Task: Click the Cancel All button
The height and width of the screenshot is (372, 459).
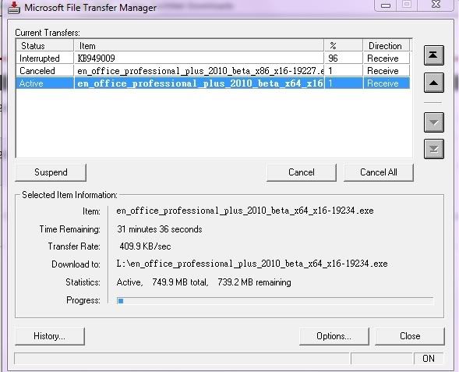Action: (x=379, y=172)
